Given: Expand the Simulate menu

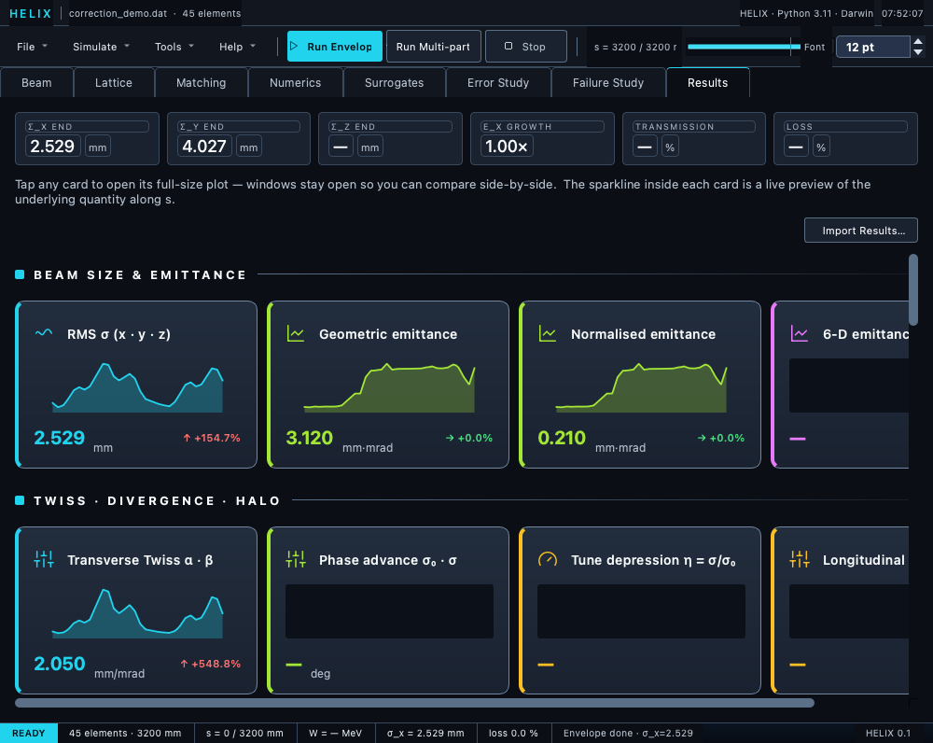Looking at the screenshot, I should [x=101, y=47].
